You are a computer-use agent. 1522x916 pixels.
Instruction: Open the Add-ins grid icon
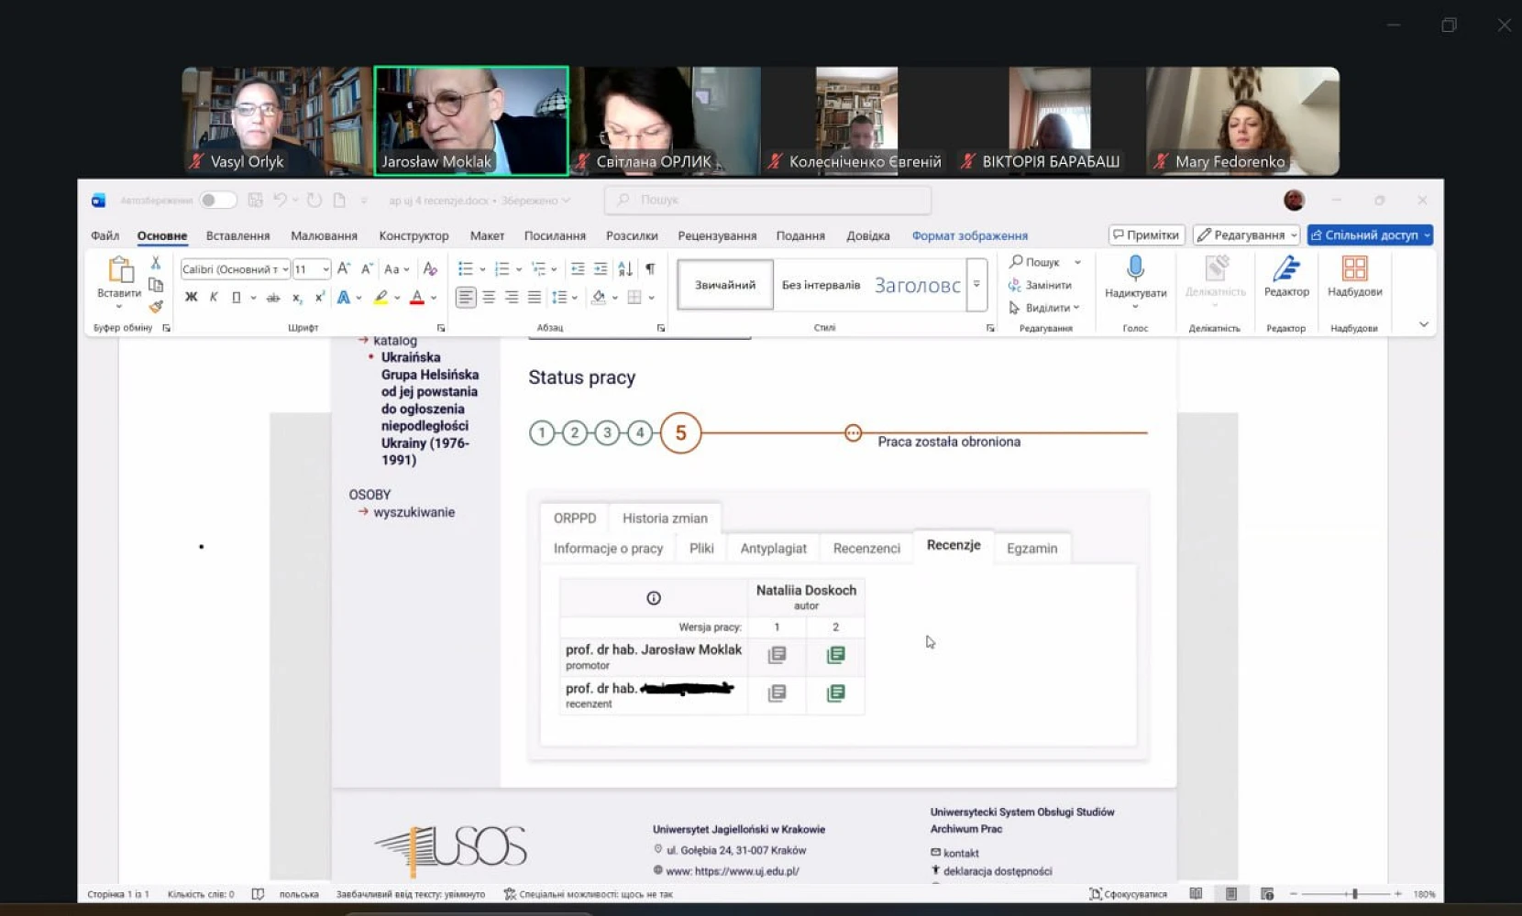(x=1354, y=269)
